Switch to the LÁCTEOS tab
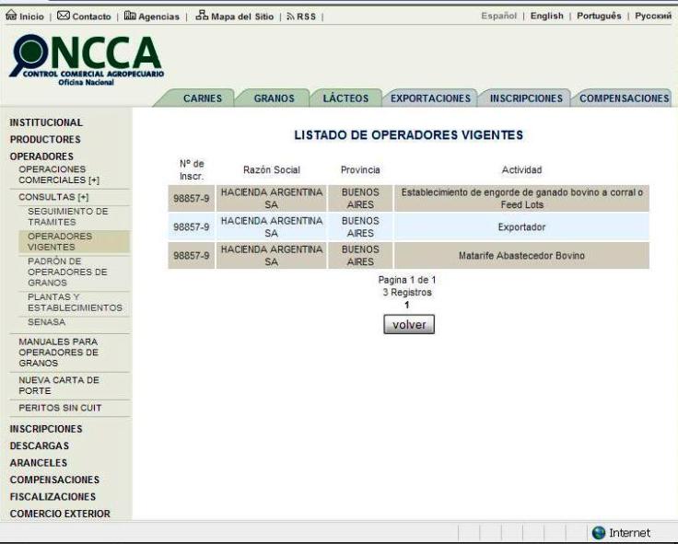The height and width of the screenshot is (544, 678). point(345,98)
